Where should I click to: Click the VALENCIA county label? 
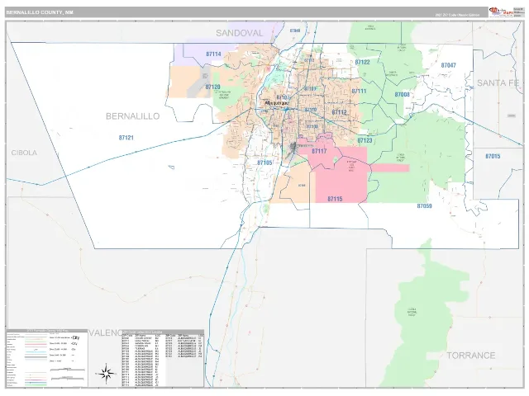point(105,332)
